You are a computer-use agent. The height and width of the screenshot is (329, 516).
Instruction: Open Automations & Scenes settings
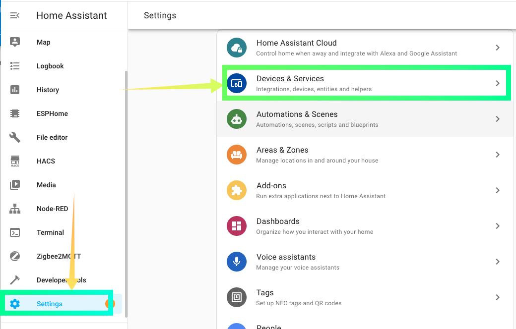365,119
